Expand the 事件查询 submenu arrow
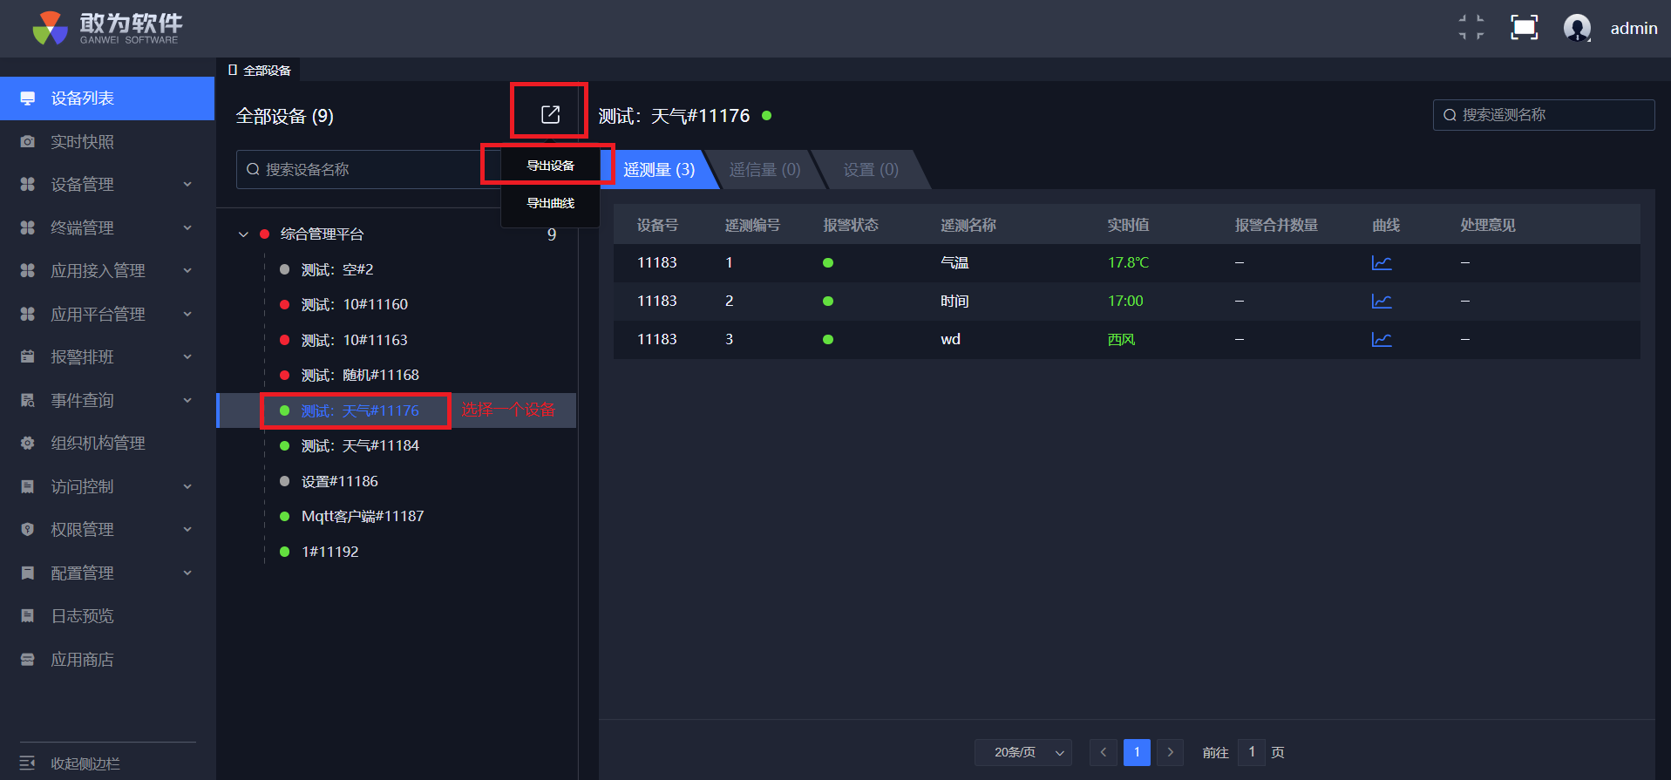Image resolution: width=1671 pixels, height=780 pixels. [x=187, y=400]
